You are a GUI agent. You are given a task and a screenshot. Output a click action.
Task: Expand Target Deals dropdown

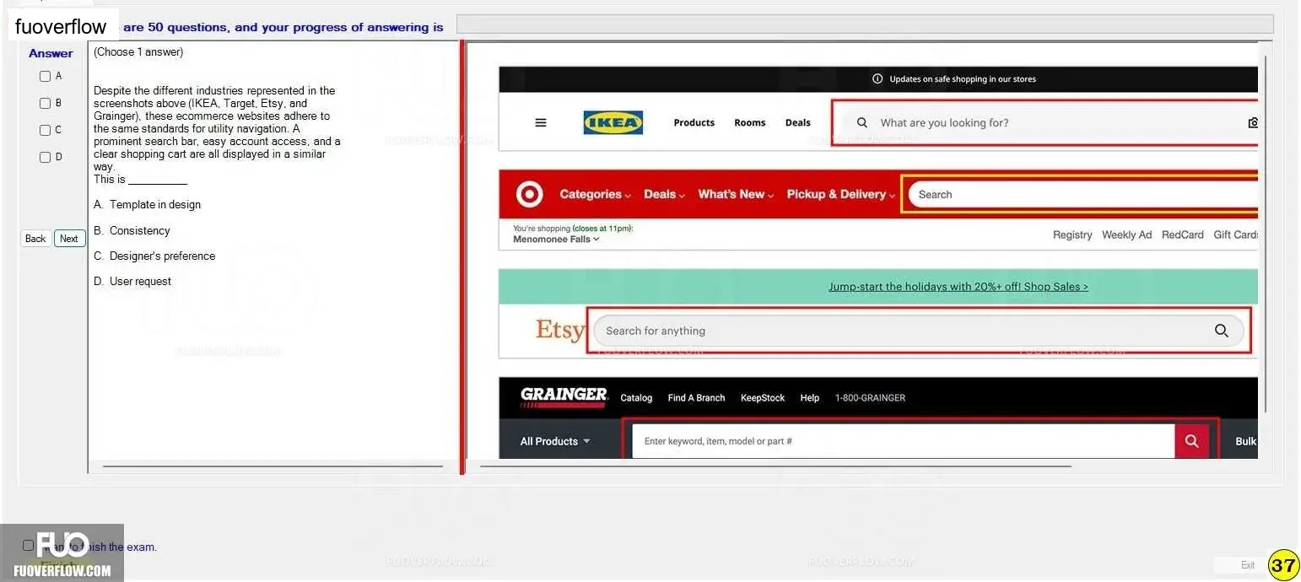pyautogui.click(x=665, y=194)
